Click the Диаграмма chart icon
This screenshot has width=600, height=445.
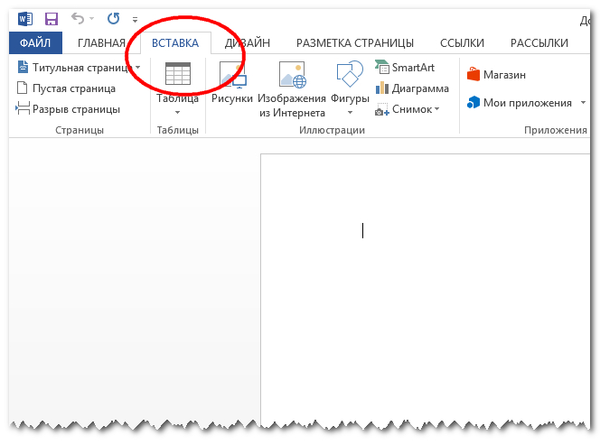(382, 88)
